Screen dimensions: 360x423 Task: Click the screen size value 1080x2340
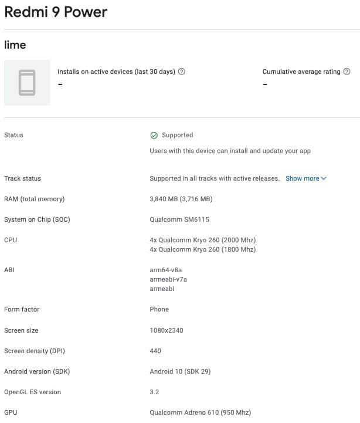(167, 330)
